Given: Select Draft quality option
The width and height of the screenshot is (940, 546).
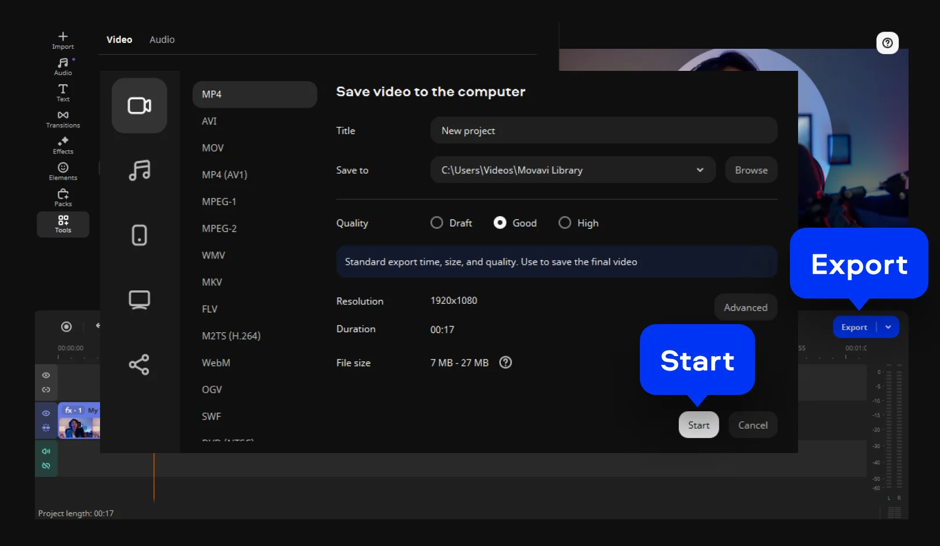Looking at the screenshot, I should click(x=437, y=223).
